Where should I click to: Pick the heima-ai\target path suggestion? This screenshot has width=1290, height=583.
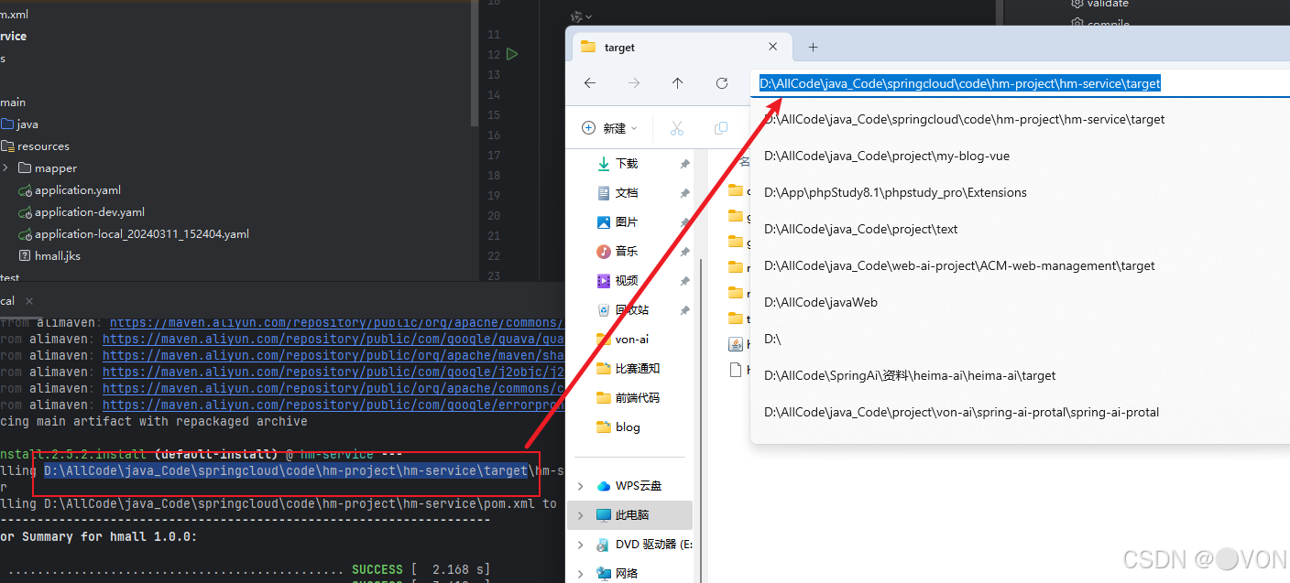coord(910,375)
